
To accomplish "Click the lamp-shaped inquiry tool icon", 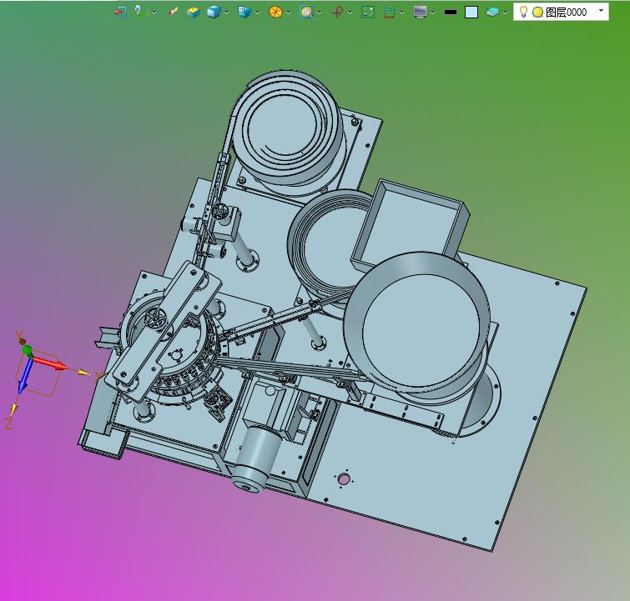I will [x=139, y=11].
